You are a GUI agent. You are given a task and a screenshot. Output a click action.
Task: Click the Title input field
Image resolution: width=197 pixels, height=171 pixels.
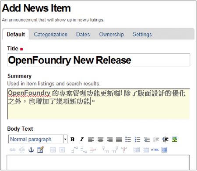click(98, 60)
